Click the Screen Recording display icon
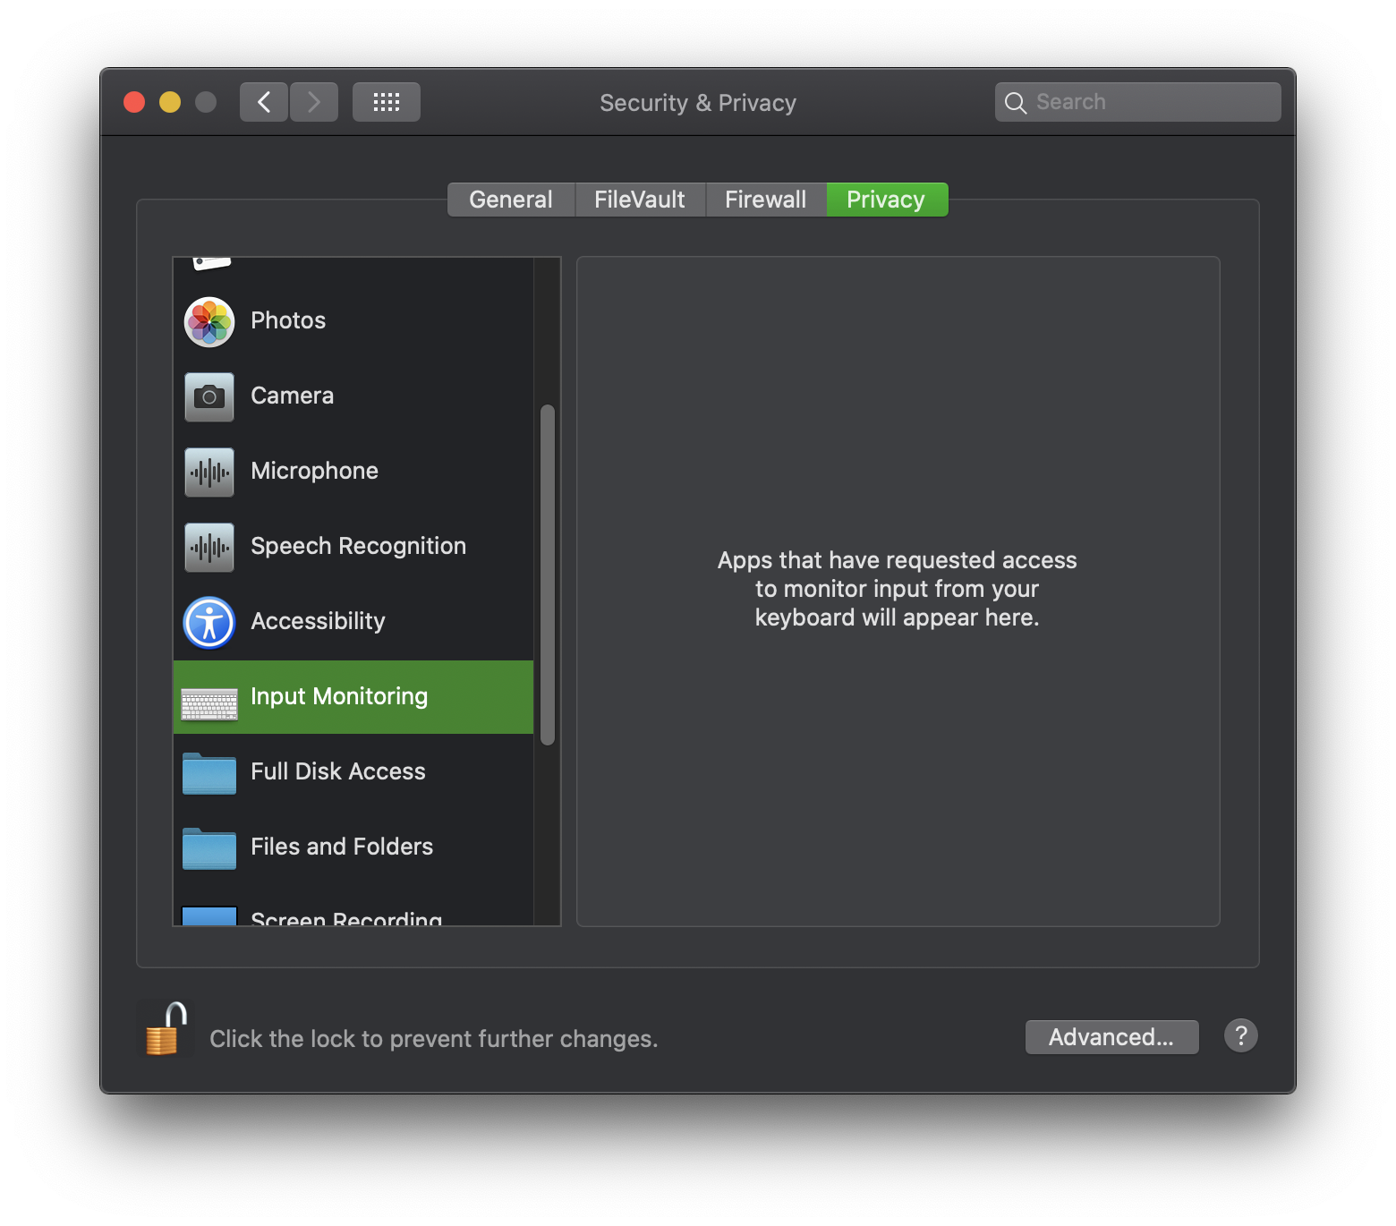1396x1226 pixels. 209,915
